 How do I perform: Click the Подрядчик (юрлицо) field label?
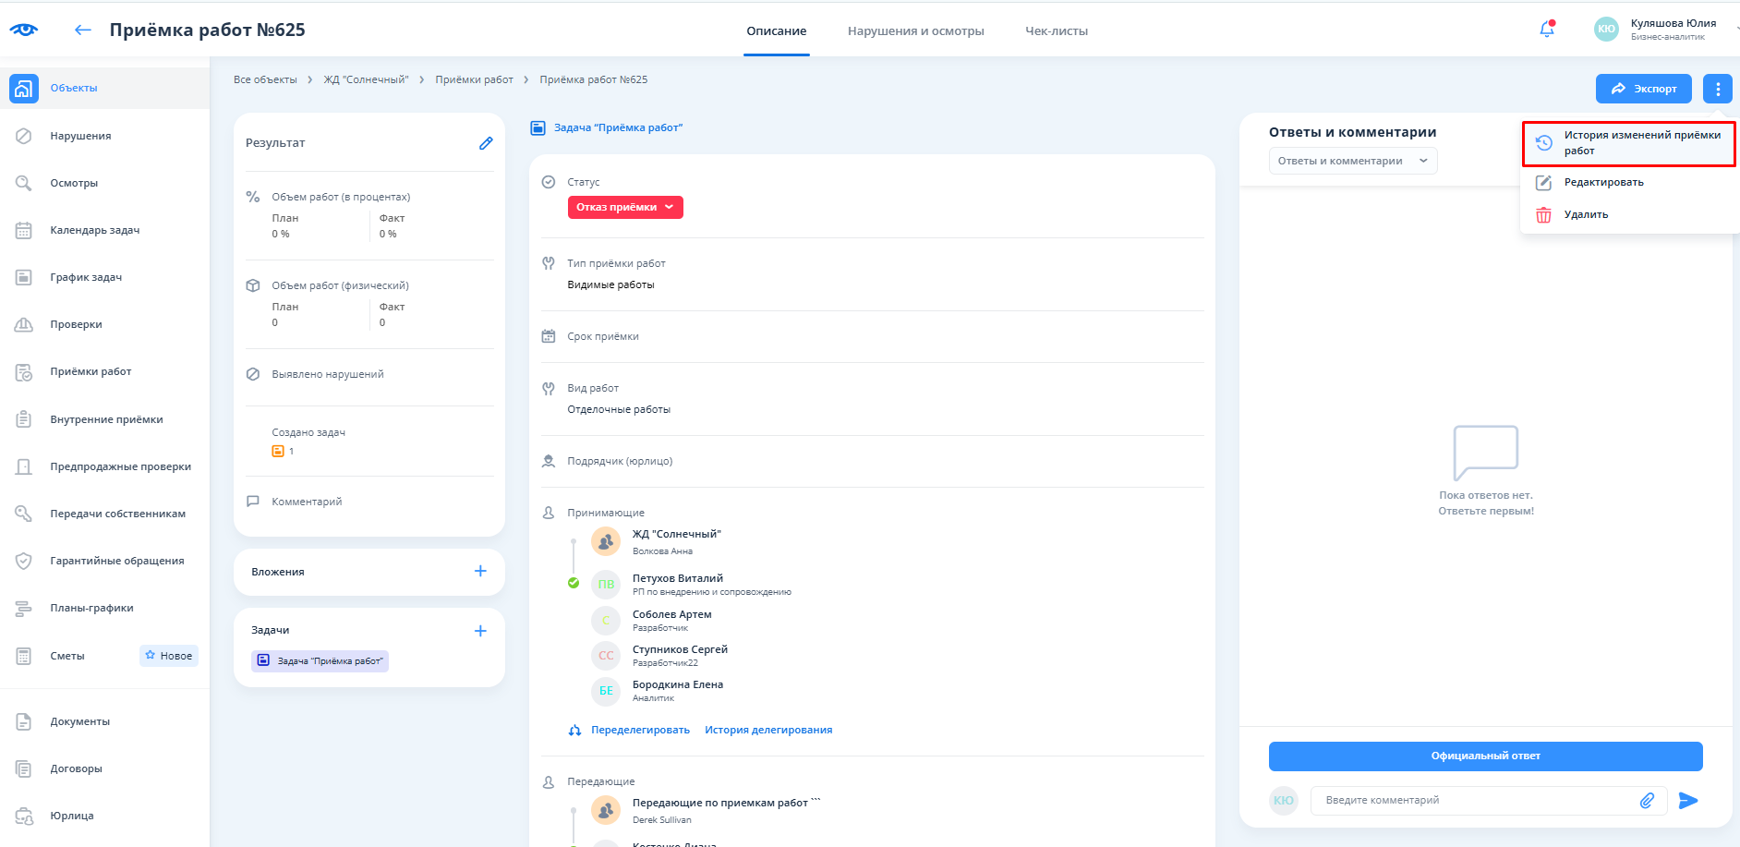[x=620, y=461]
